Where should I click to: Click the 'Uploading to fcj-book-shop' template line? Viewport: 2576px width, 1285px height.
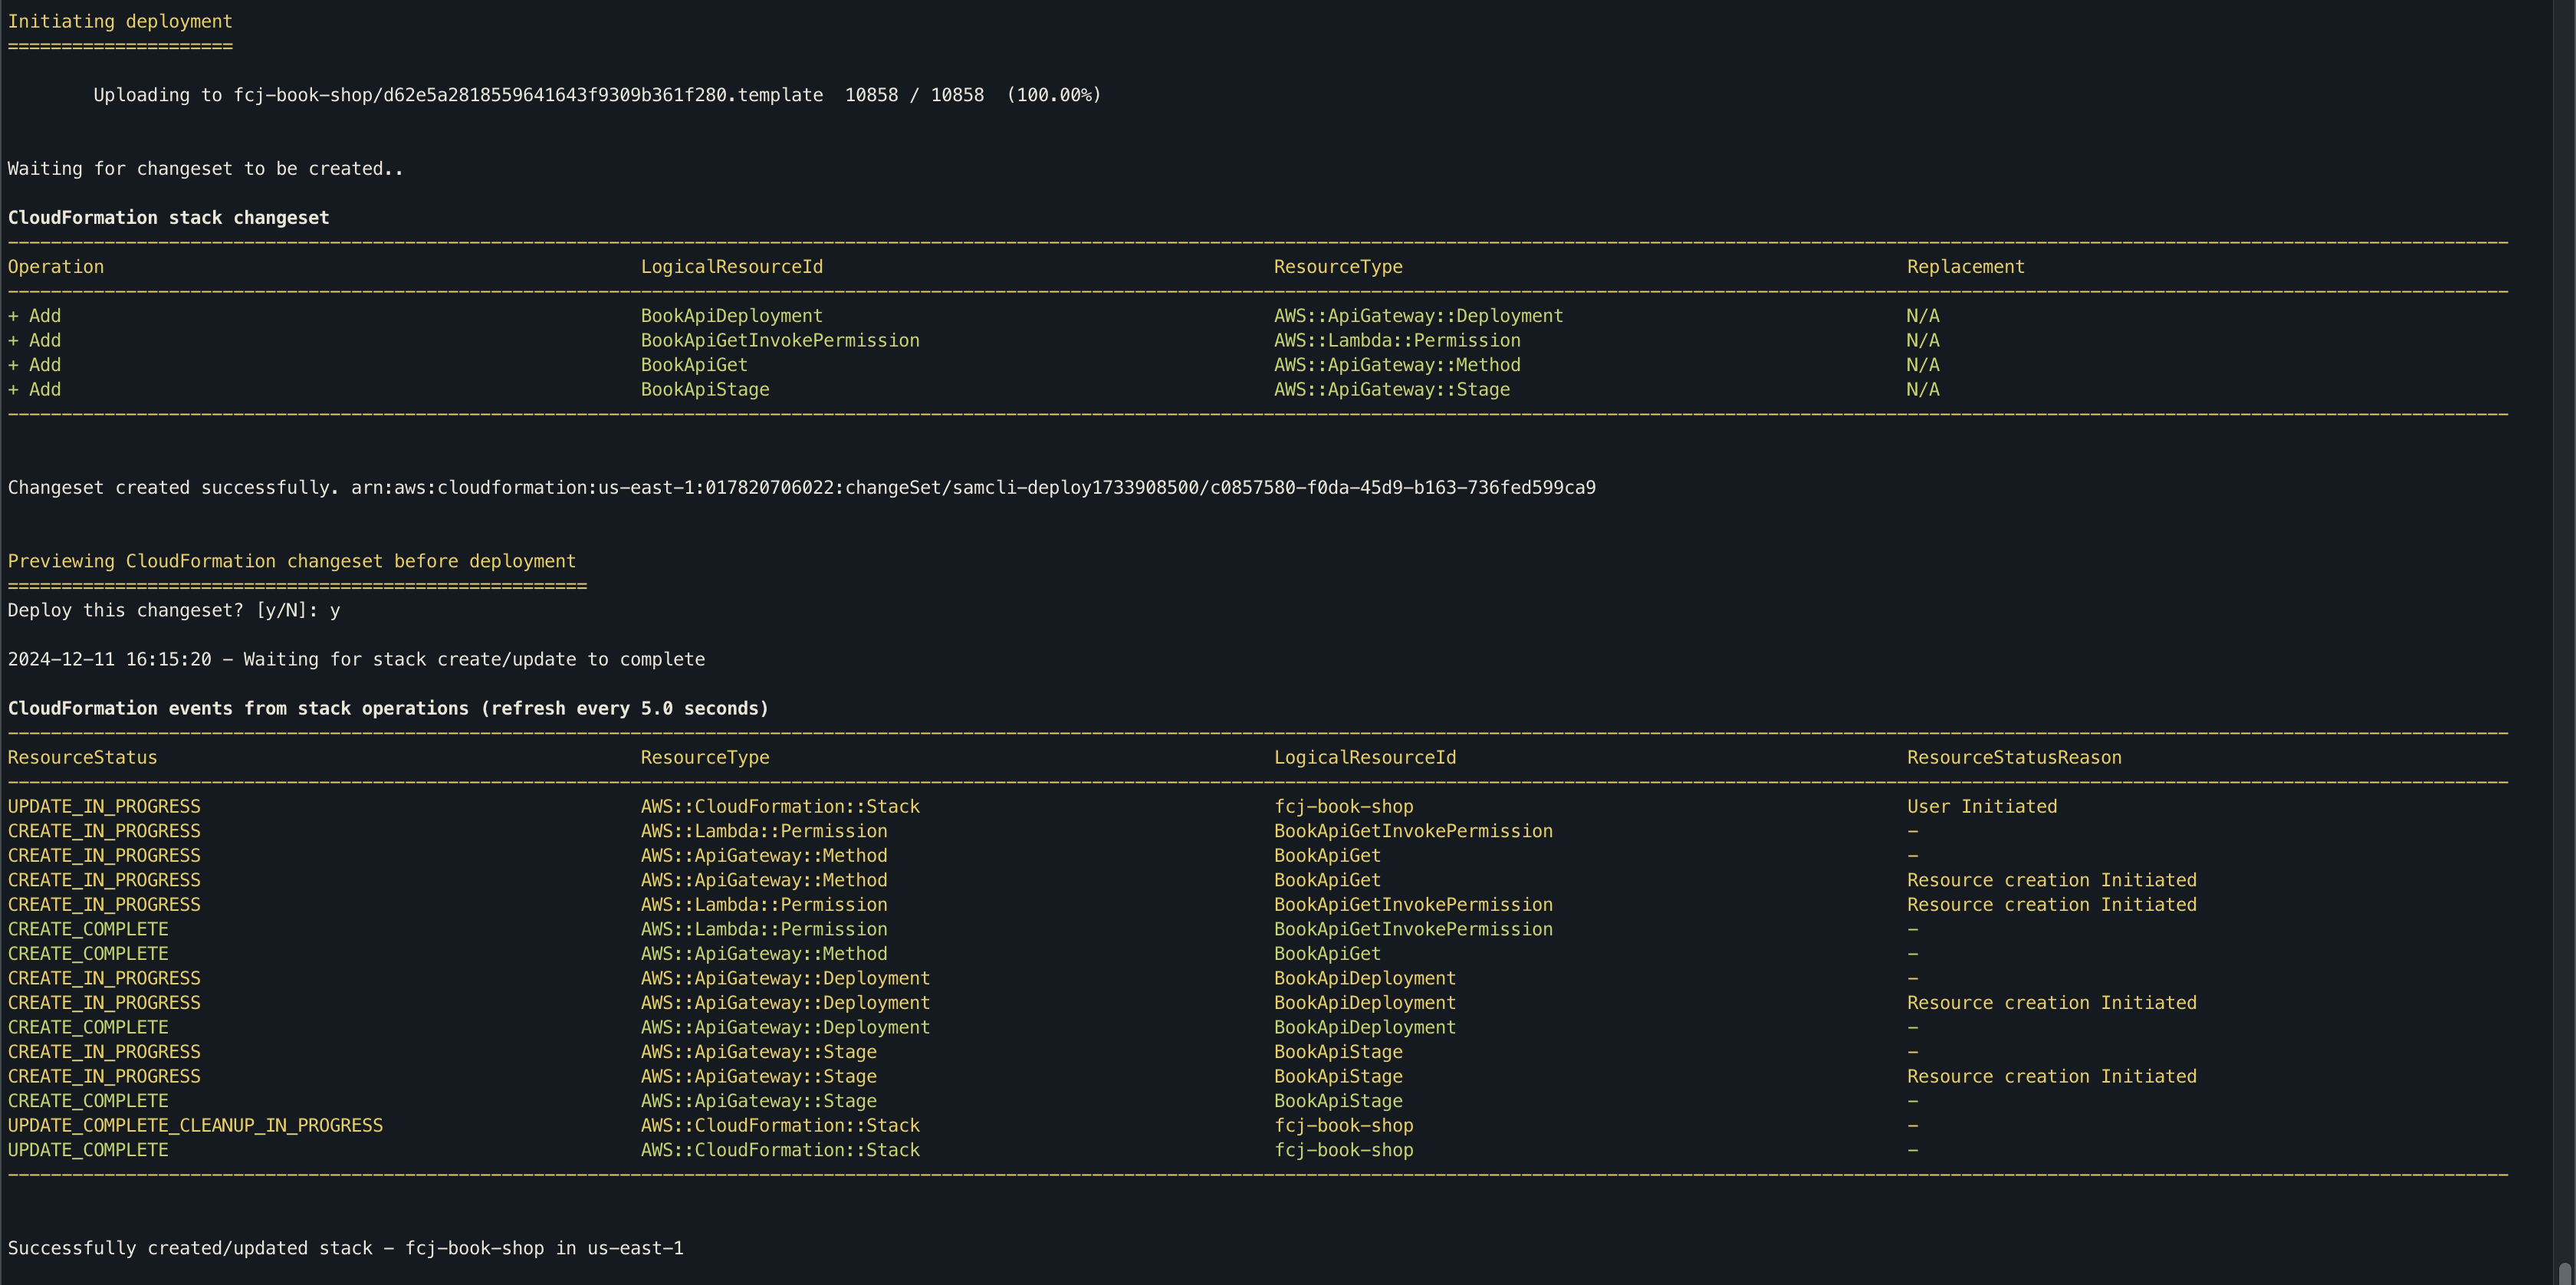tap(597, 95)
